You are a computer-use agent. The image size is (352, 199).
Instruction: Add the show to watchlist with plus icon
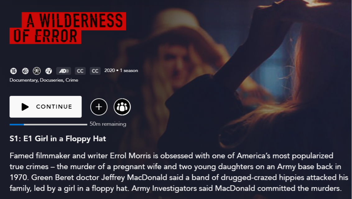point(99,107)
